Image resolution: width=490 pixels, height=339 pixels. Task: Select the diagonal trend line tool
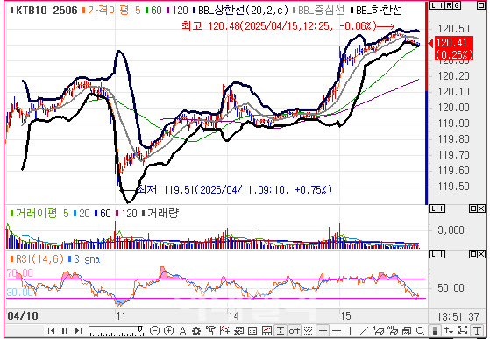[x=364, y=330]
